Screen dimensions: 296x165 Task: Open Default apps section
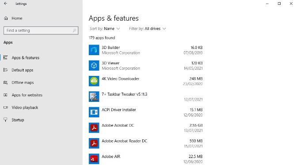click(x=23, y=70)
